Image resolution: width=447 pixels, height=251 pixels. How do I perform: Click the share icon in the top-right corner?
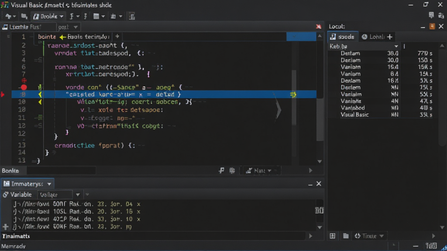pyautogui.click(x=441, y=16)
